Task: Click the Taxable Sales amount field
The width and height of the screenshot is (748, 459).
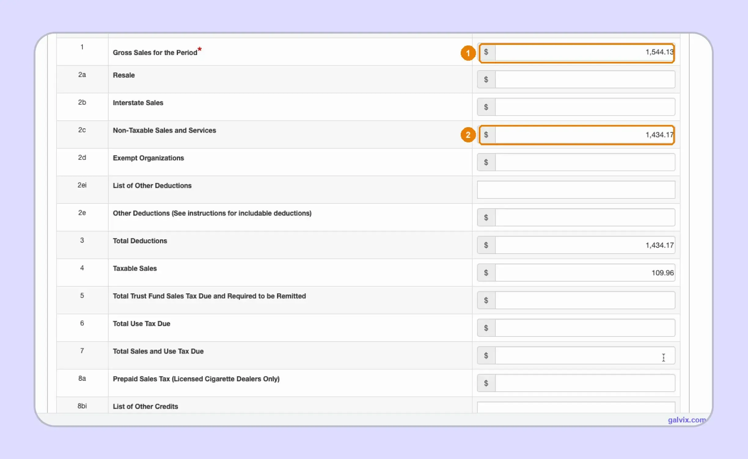Action: pyautogui.click(x=585, y=273)
